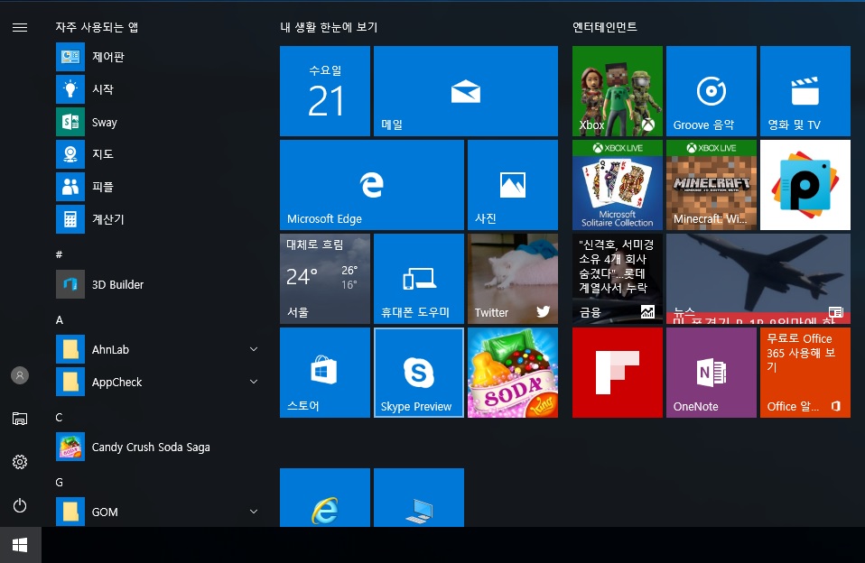Click the A section letter header
Image resolution: width=865 pixels, height=563 pixels.
59,319
